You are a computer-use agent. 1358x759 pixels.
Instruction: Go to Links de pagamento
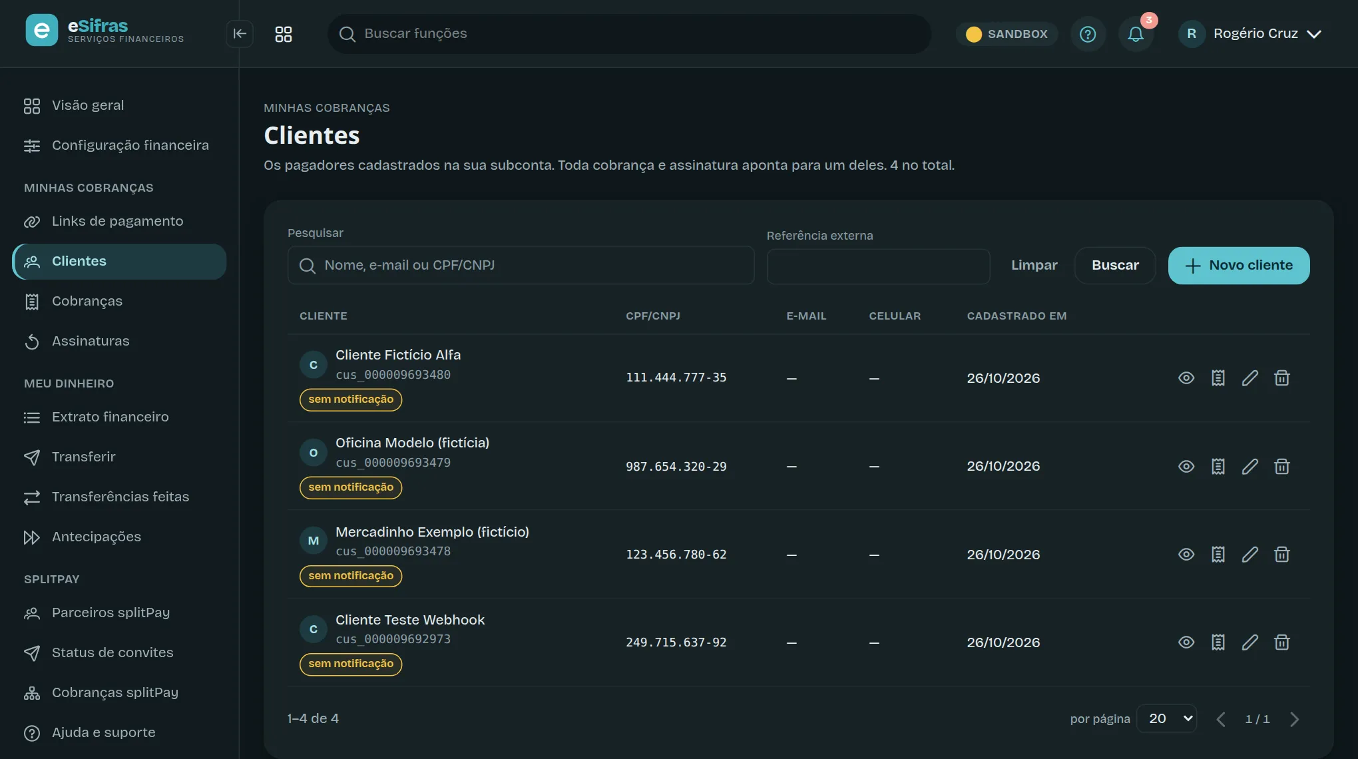(x=119, y=222)
